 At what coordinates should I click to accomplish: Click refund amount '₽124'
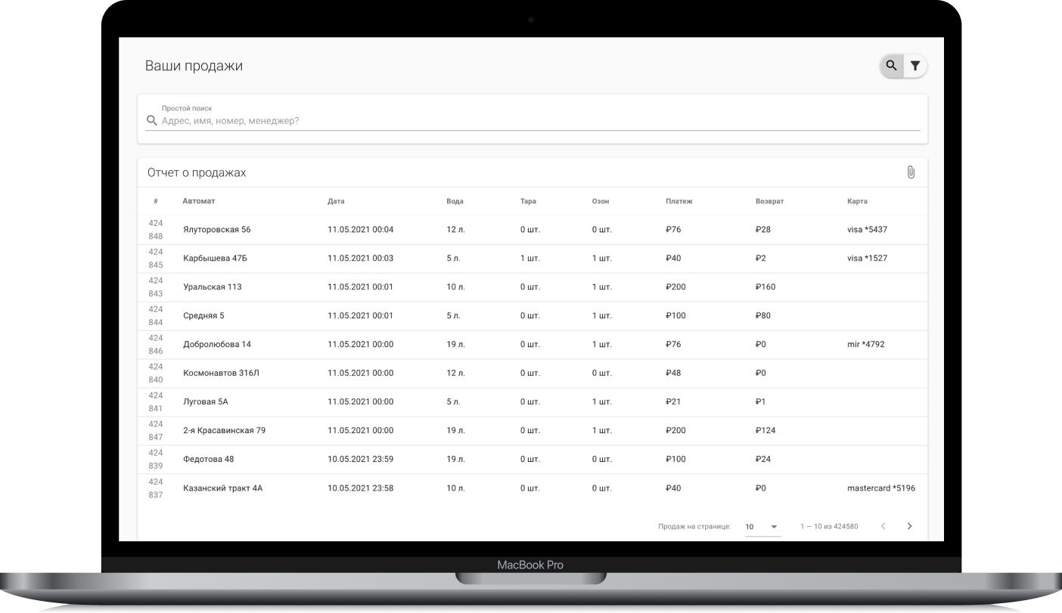[765, 431]
